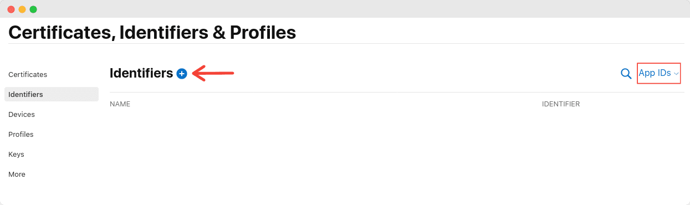690x205 pixels.
Task: Sort by the NAME column header
Action: [x=120, y=104]
